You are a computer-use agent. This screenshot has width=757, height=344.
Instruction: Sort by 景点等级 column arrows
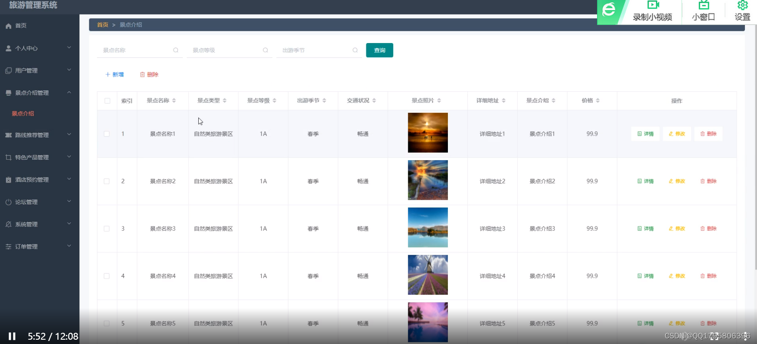coord(275,101)
